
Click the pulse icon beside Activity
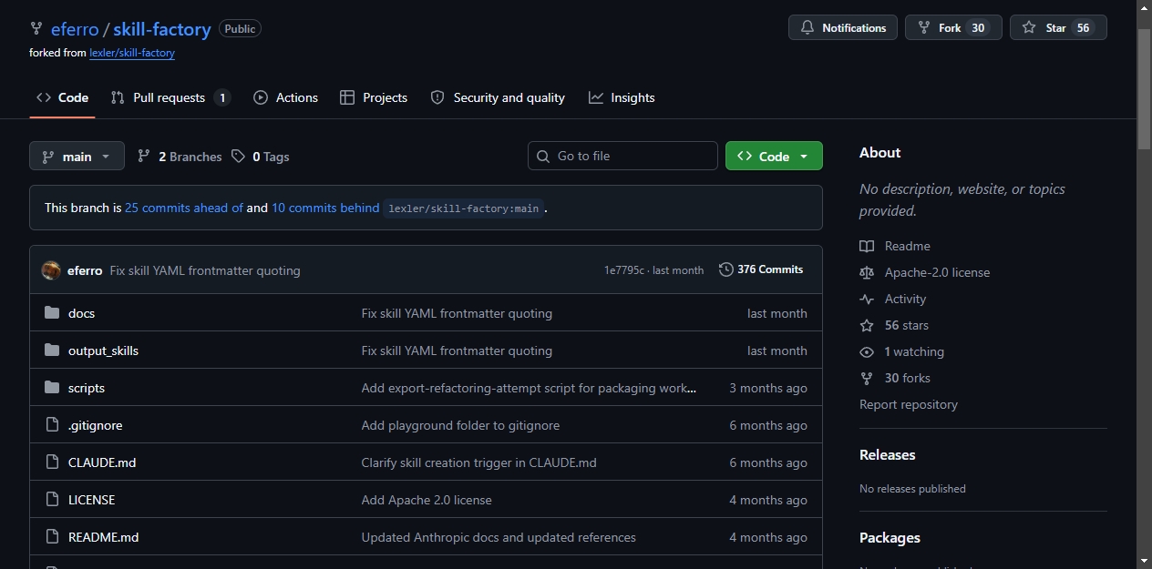[867, 299]
